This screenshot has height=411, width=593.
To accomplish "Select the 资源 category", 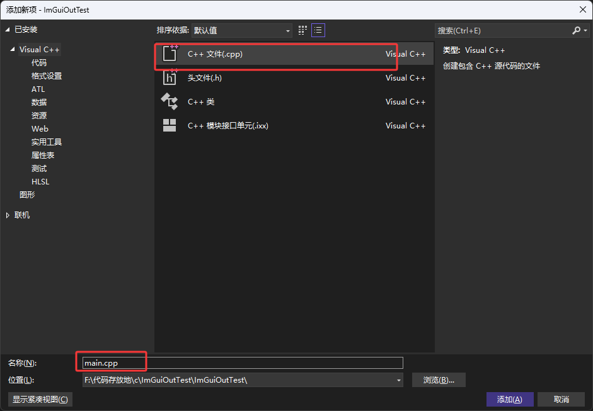I will click(x=39, y=116).
